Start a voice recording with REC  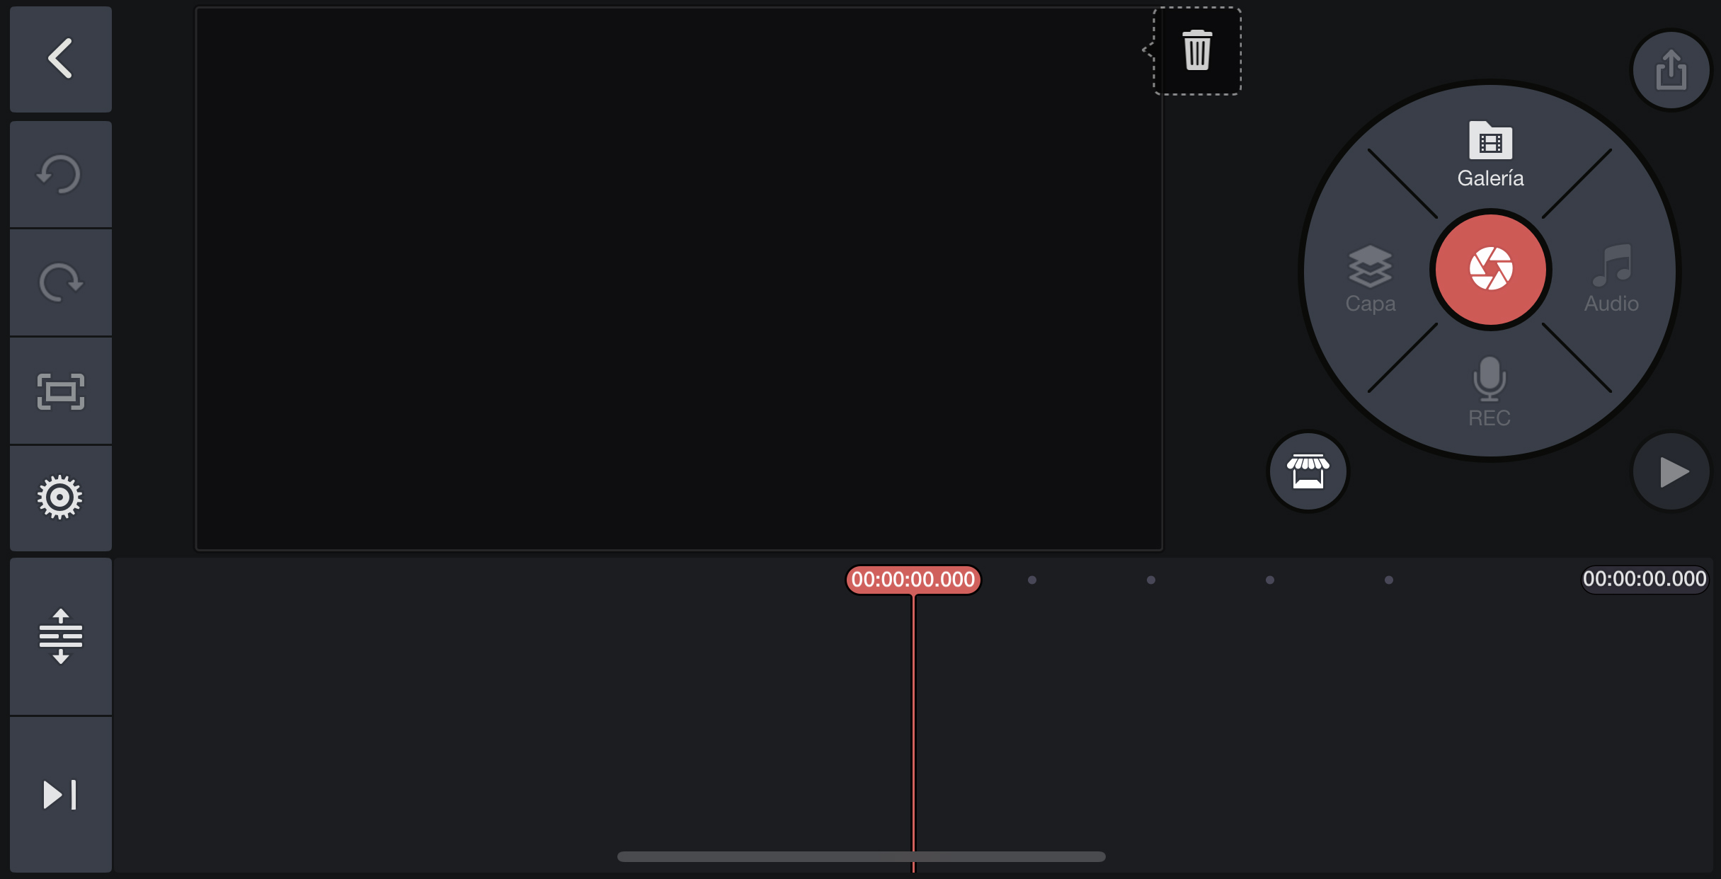[x=1490, y=392]
